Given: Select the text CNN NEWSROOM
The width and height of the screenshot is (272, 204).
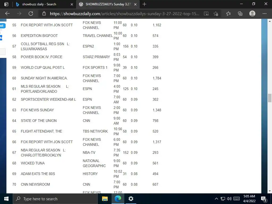Looking at the screenshot, I should coord(35,184).
